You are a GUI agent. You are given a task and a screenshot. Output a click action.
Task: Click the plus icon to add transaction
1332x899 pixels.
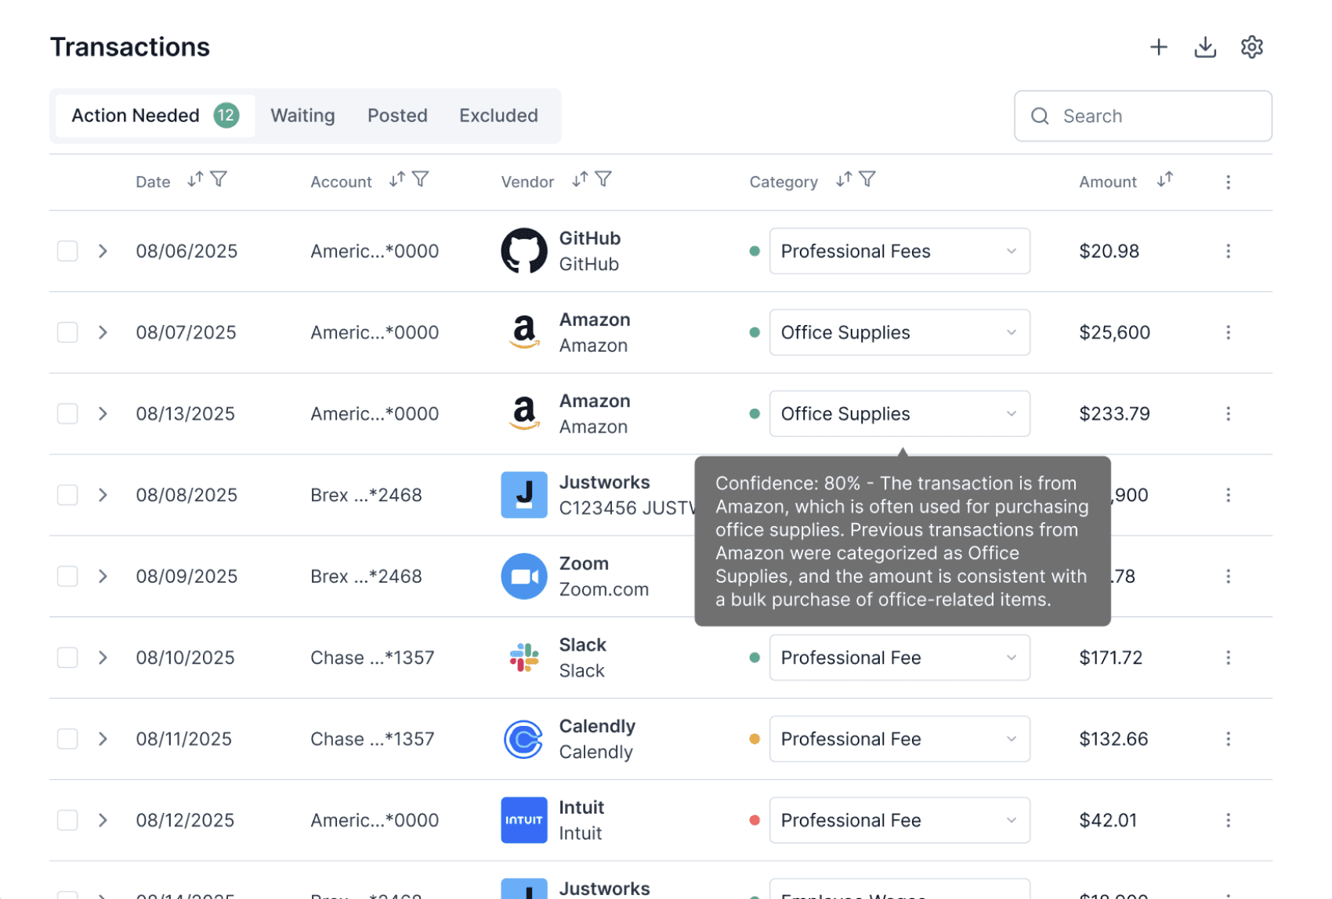[1158, 47]
